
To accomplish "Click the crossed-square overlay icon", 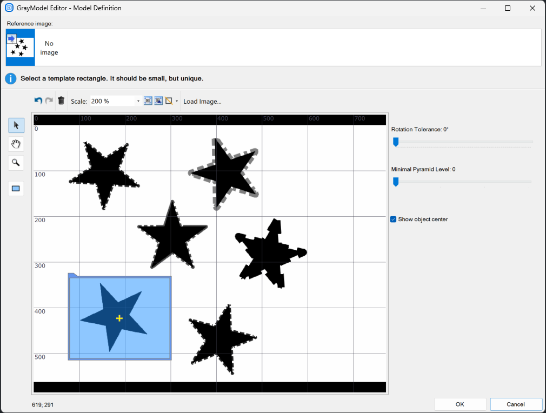I will coord(169,101).
